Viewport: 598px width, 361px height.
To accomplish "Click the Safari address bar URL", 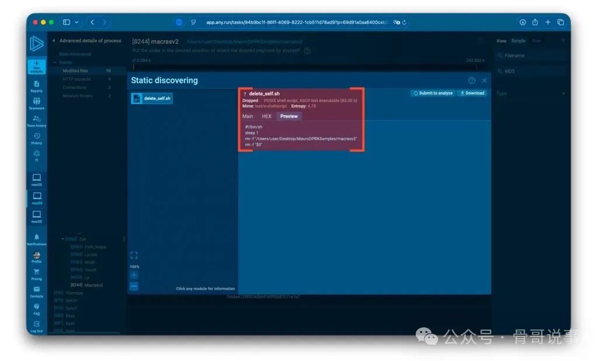I will [x=297, y=23].
